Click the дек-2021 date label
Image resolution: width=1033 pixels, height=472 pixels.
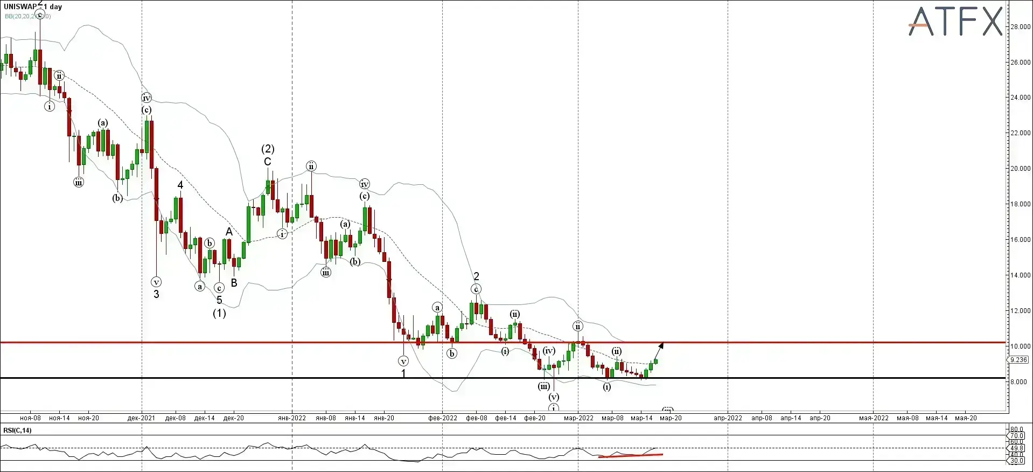pyautogui.click(x=142, y=418)
